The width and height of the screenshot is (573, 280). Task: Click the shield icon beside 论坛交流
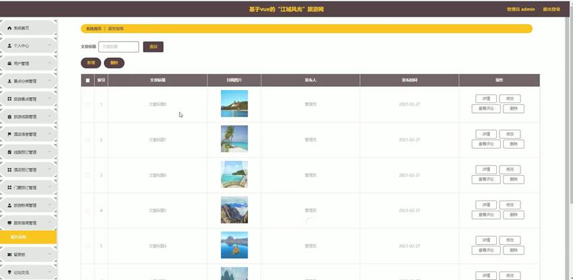tap(9, 272)
